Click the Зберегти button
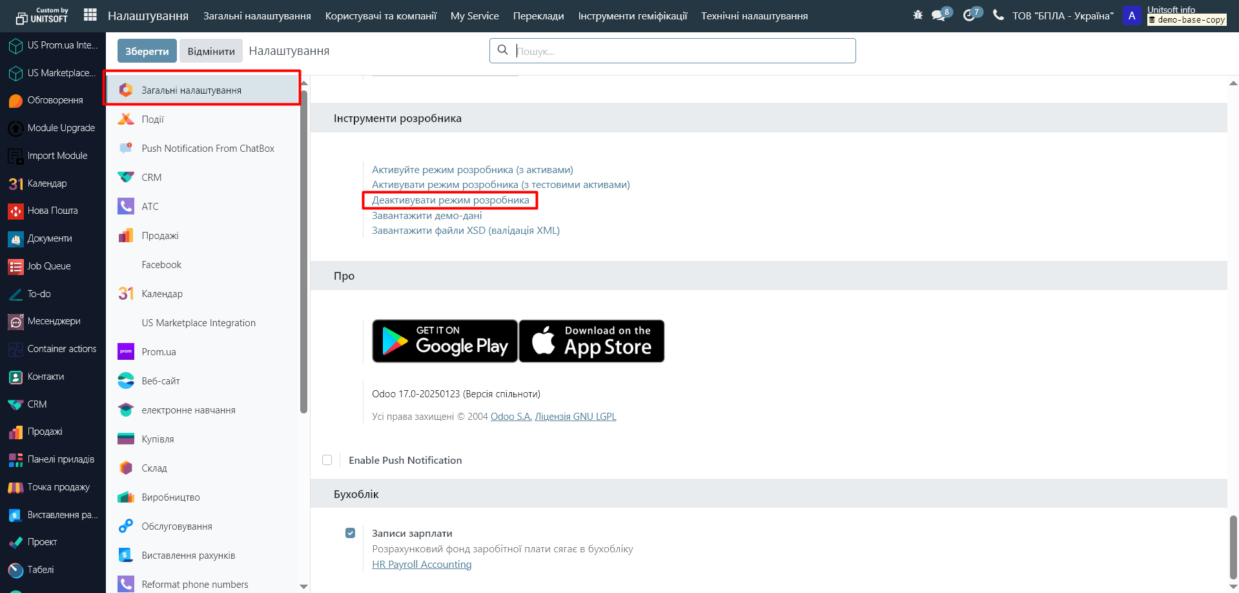The image size is (1239, 593). pos(147,51)
